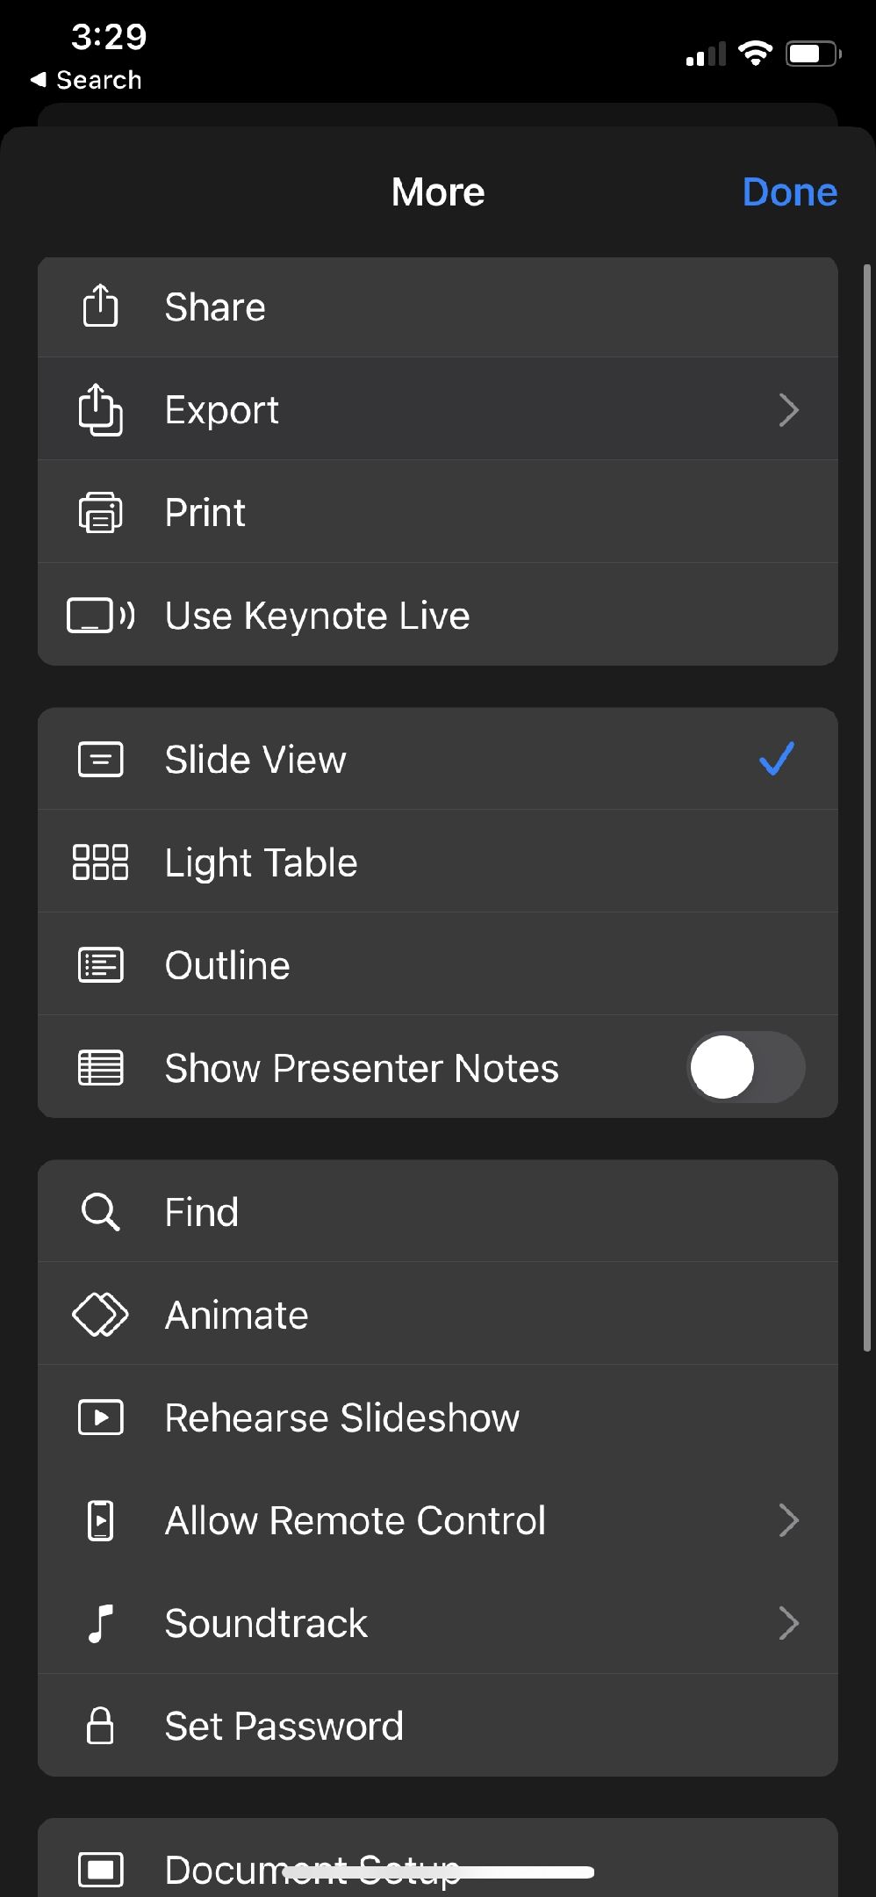Viewport: 876px width, 1897px height.
Task: Tap the Share icon
Action: (x=101, y=307)
